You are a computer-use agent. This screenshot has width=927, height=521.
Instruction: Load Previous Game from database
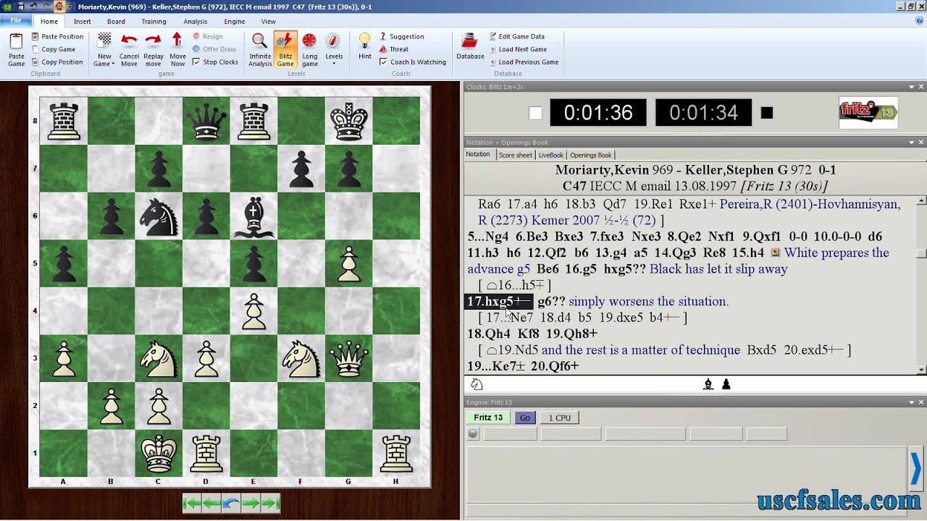click(x=523, y=62)
